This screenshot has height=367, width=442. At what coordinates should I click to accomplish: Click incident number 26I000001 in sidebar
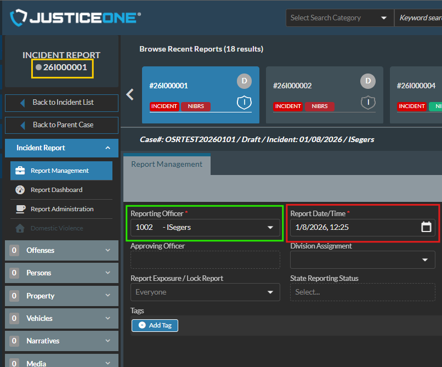(65, 67)
